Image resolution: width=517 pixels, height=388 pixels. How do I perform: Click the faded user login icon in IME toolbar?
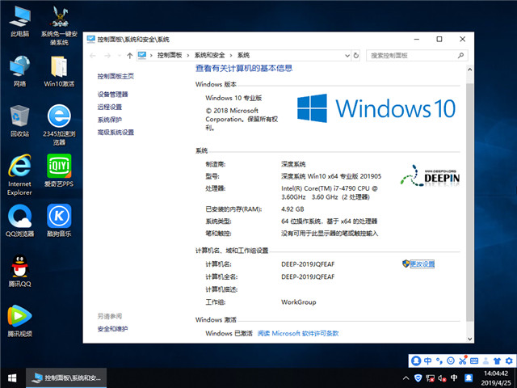point(485,361)
